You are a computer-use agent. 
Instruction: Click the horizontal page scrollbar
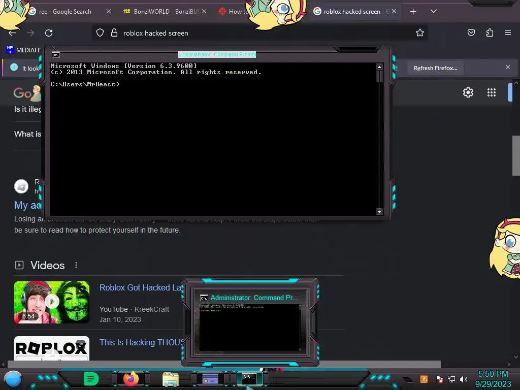224,364
